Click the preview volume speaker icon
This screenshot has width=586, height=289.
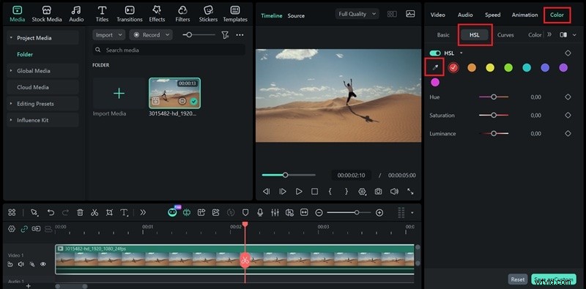pos(394,192)
